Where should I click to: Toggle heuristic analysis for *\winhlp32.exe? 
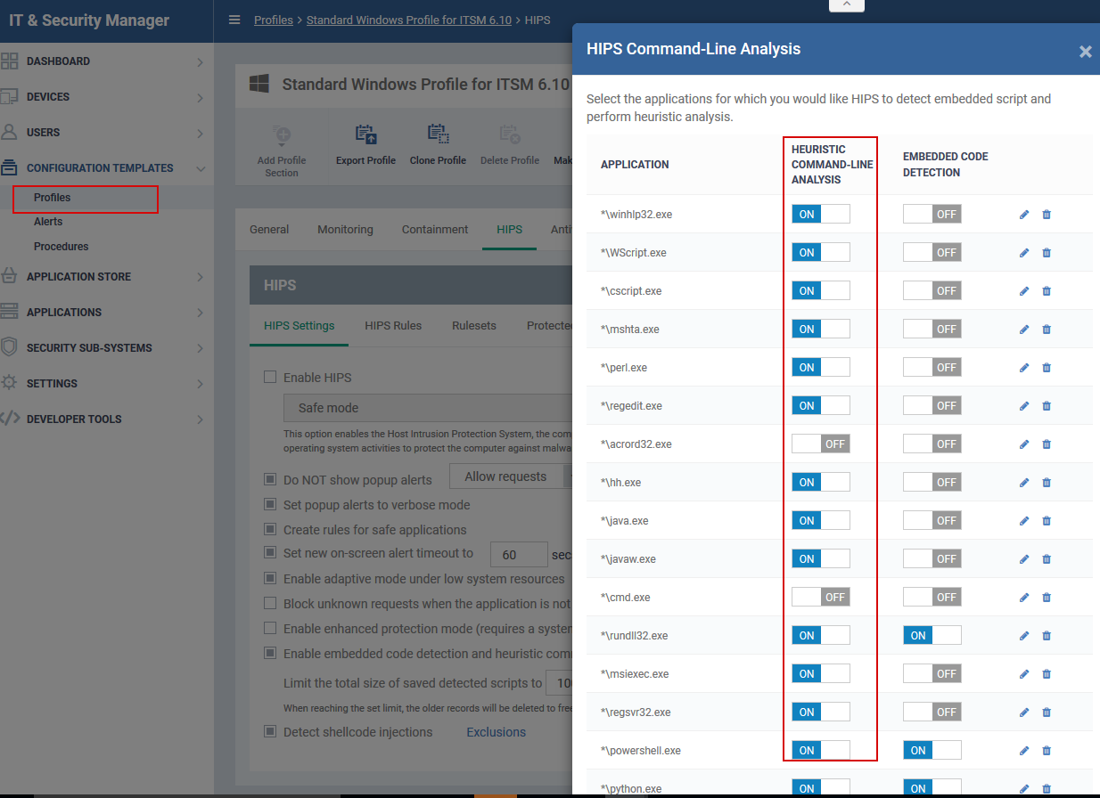tap(821, 214)
